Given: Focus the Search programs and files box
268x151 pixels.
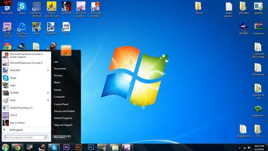Looking at the screenshot, I should 26,137.
